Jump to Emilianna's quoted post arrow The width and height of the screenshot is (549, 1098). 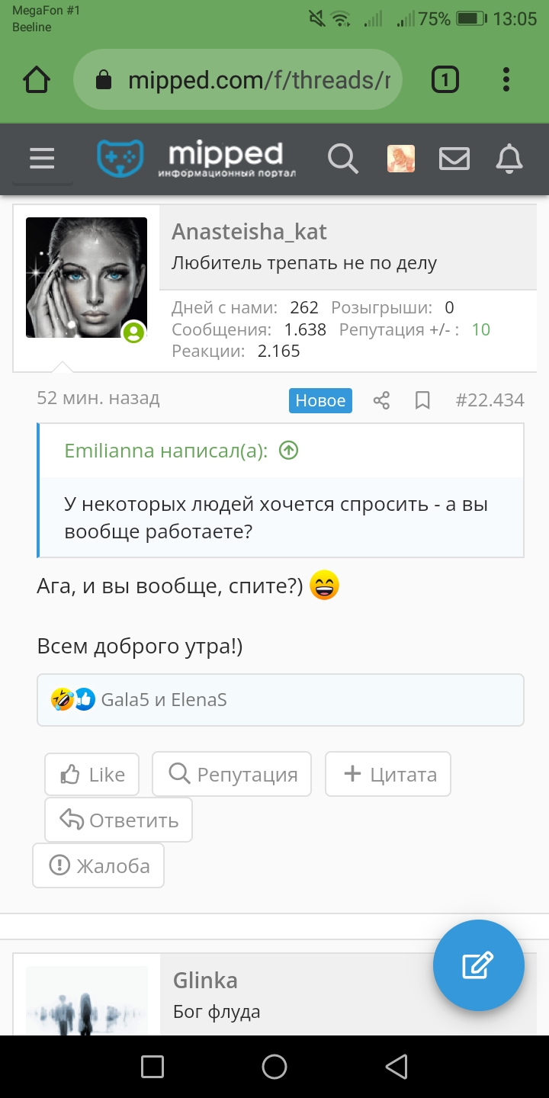point(288,451)
